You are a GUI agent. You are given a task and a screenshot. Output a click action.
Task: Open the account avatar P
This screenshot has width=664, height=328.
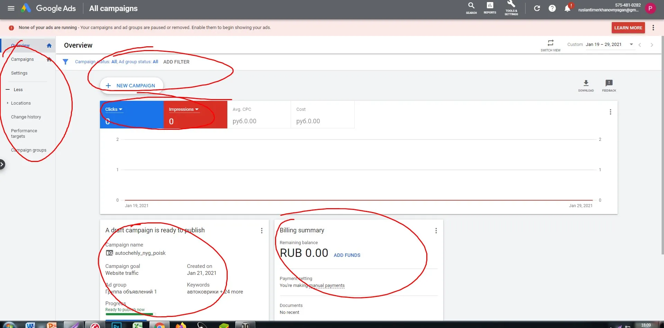pos(650,8)
